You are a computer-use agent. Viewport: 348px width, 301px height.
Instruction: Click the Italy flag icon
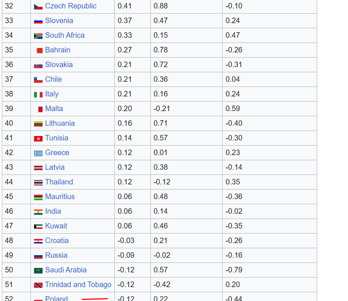click(38, 95)
